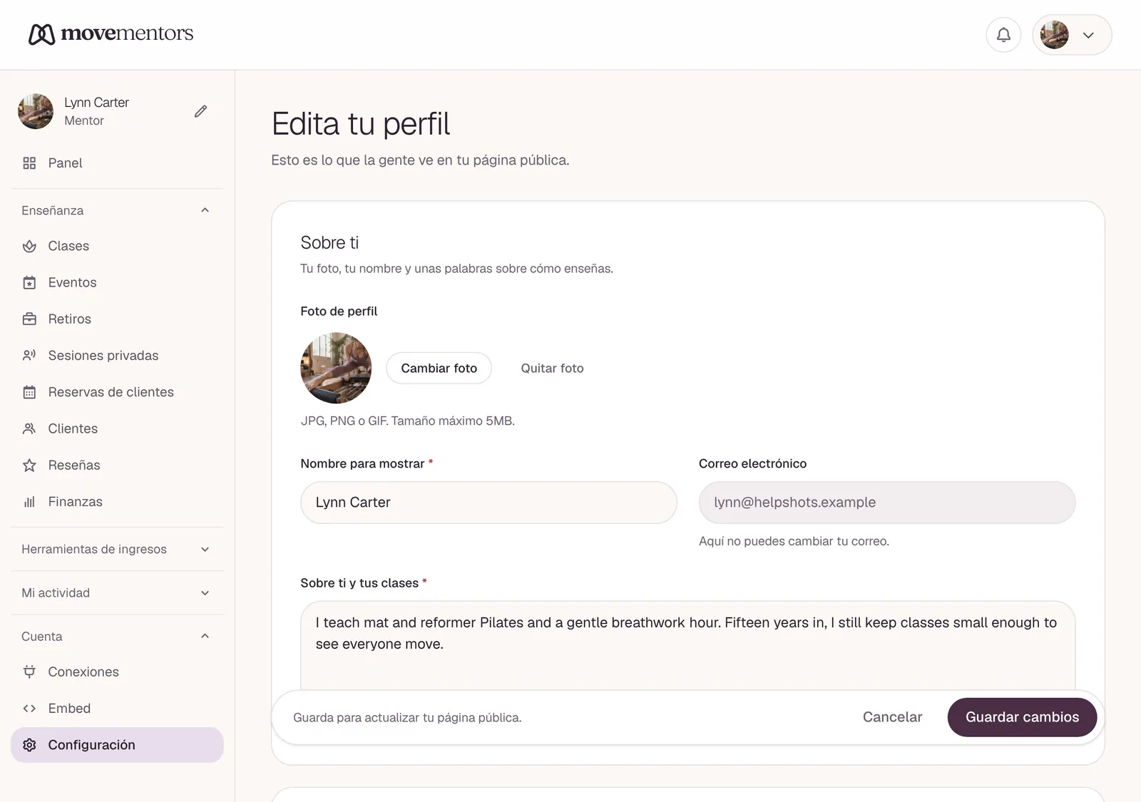Click the Reseñas star icon
Image resolution: width=1141 pixels, height=802 pixels.
tap(29, 465)
